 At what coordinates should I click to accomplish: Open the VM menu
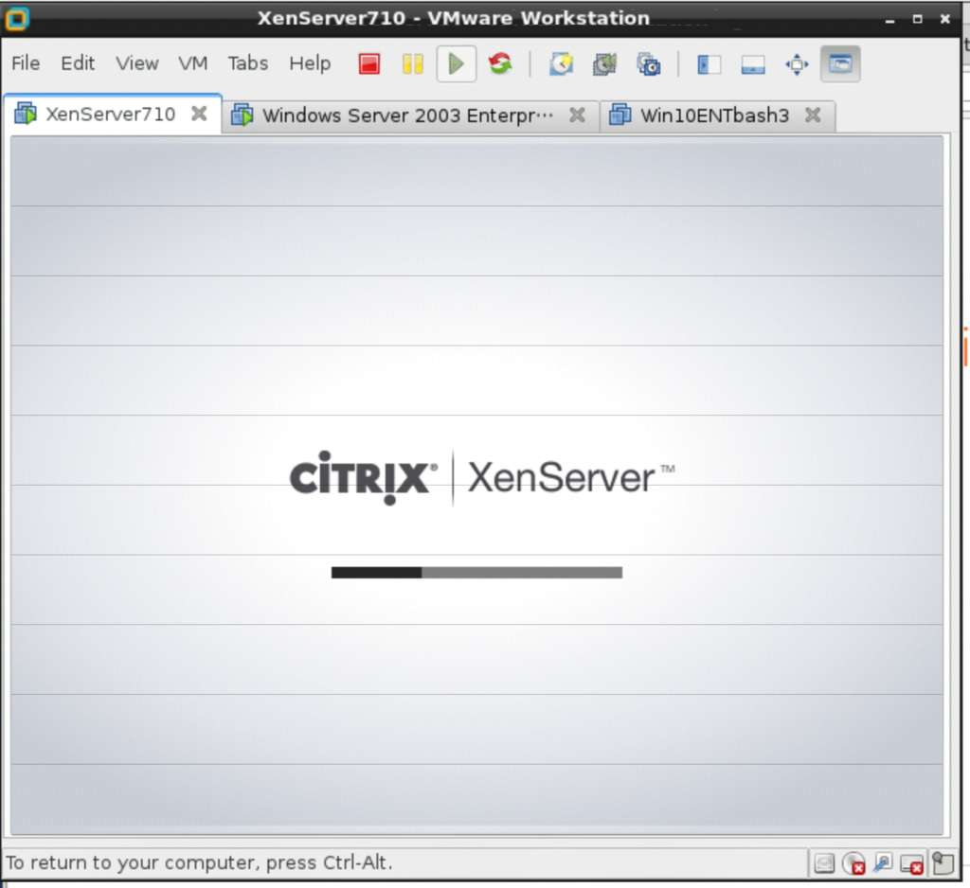(192, 63)
